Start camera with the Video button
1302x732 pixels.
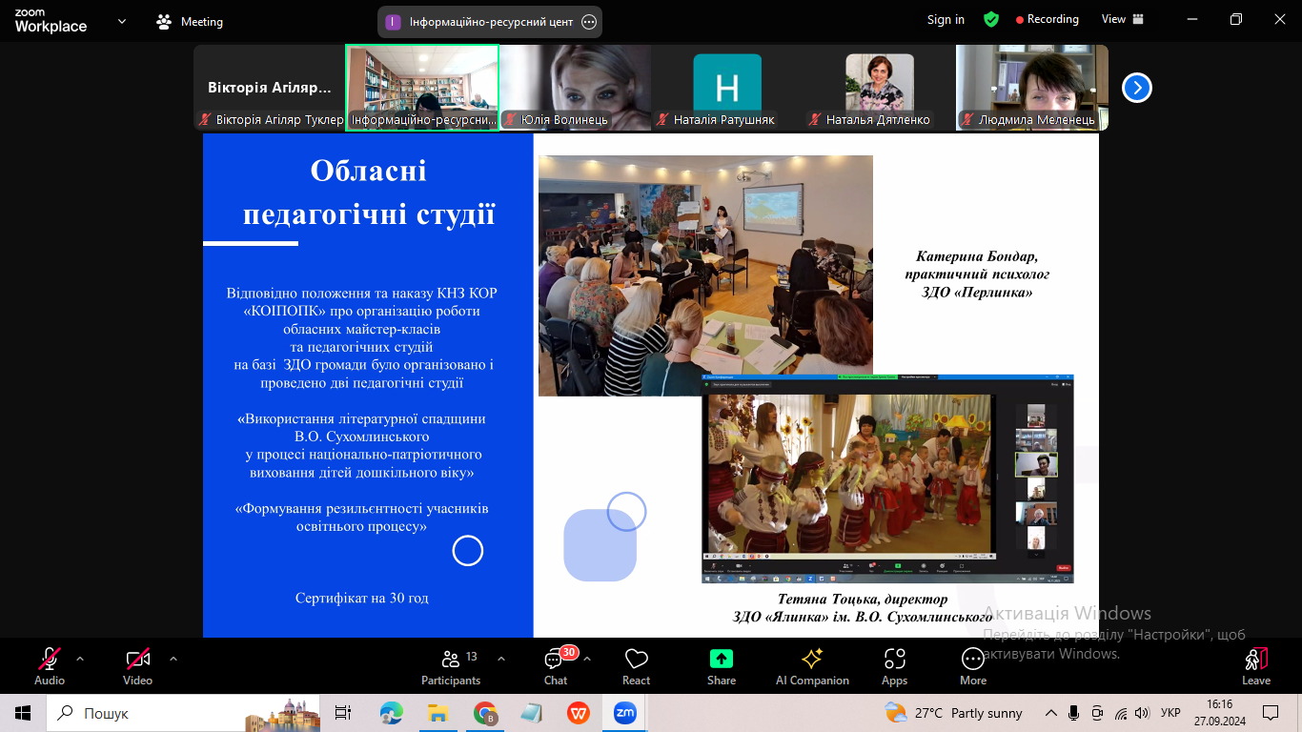[138, 665]
